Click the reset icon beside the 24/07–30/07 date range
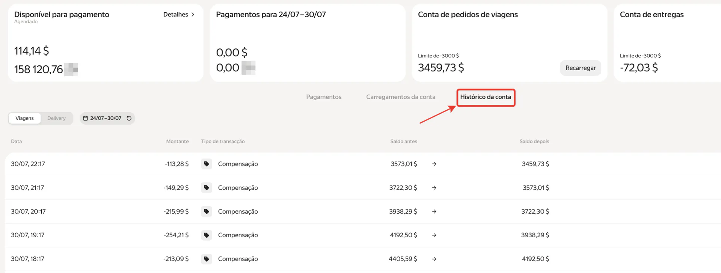This screenshot has width=721, height=273. click(129, 118)
